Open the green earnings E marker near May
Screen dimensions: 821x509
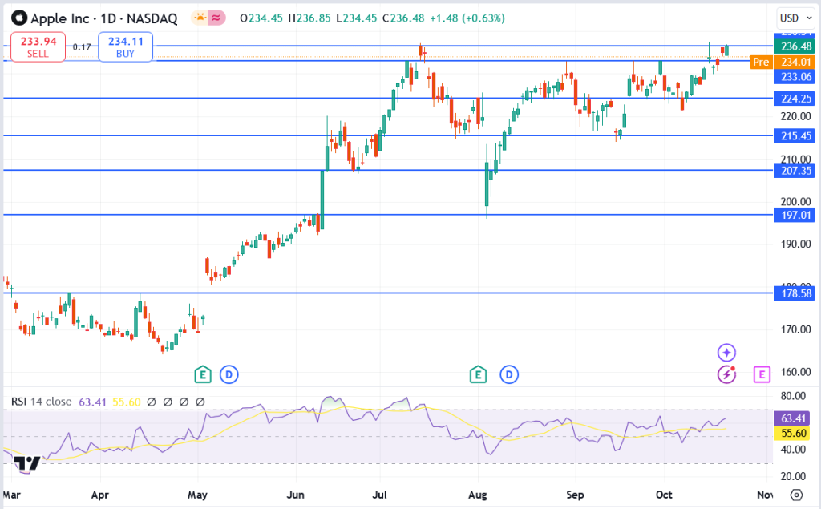[x=203, y=374]
